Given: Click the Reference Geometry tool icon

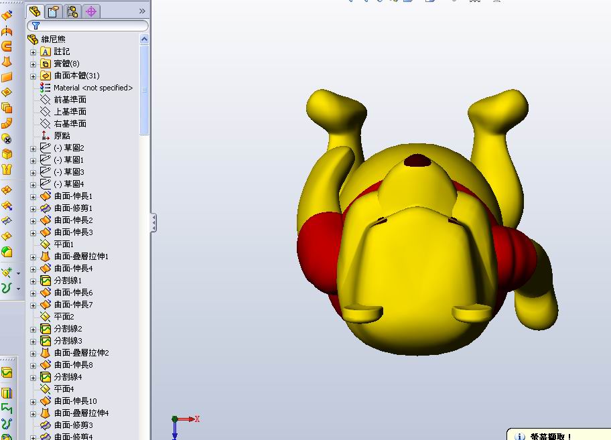Looking at the screenshot, I should [x=7, y=272].
